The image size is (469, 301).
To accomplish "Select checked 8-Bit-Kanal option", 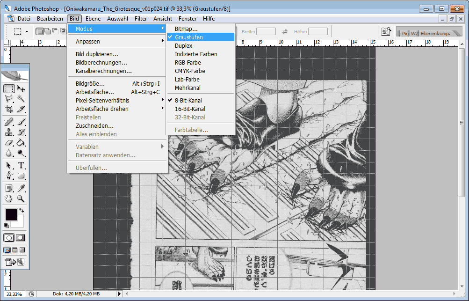I will pos(201,100).
